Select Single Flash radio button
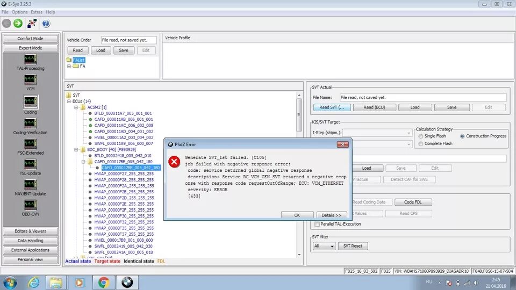This screenshot has height=290, width=516. click(x=420, y=136)
